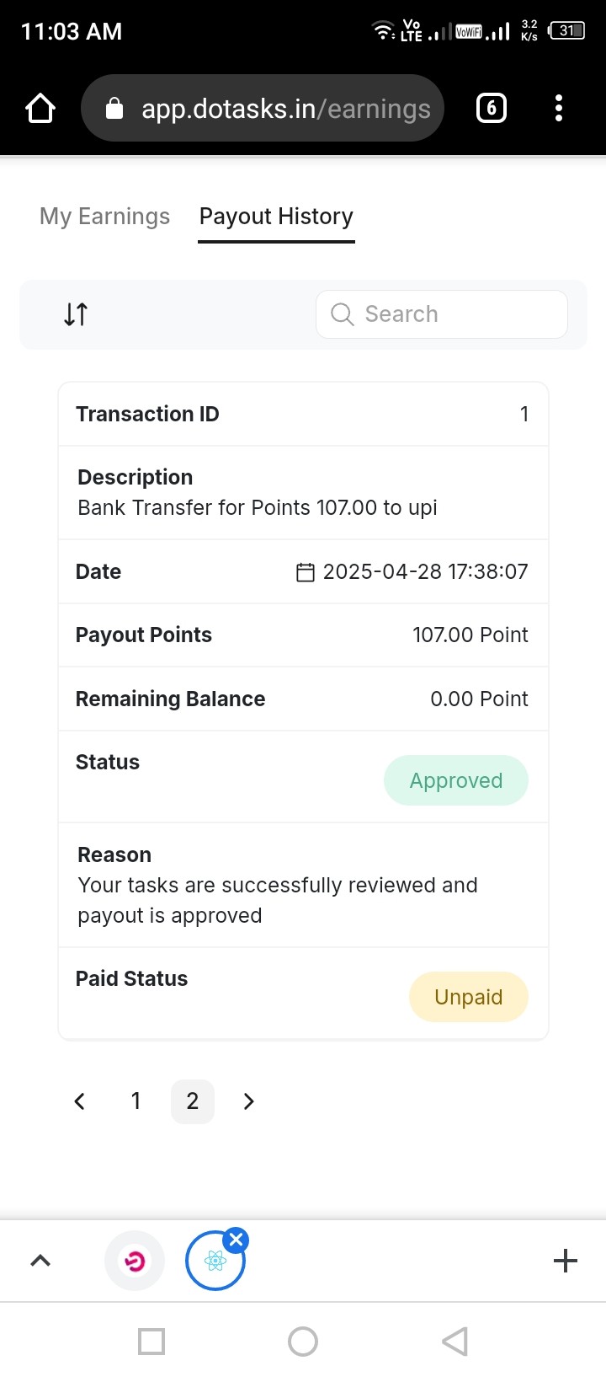Switch to the My Earnings tab

[x=104, y=217]
